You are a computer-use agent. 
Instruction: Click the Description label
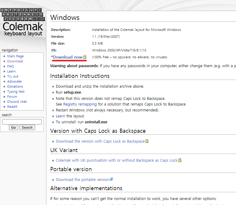click(x=61, y=30)
